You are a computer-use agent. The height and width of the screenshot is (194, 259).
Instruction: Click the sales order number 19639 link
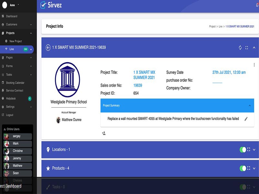138,85
